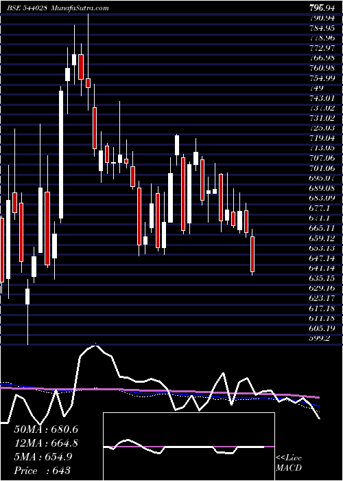Viewport: 343px width, 481px height.
Task: Click the <<Live MACD label
Action: [289, 462]
